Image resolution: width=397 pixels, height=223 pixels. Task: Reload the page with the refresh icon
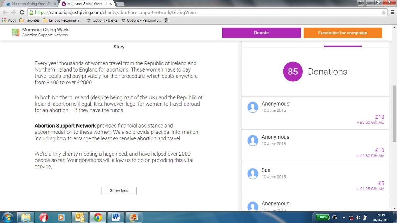[x=22, y=12]
